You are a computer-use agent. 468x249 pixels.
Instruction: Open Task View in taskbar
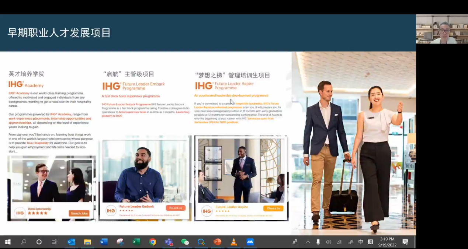55,242
